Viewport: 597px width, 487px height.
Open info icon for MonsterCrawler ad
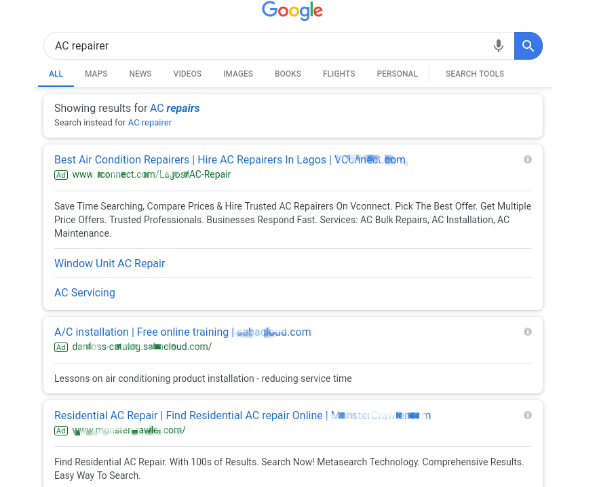coord(527,415)
